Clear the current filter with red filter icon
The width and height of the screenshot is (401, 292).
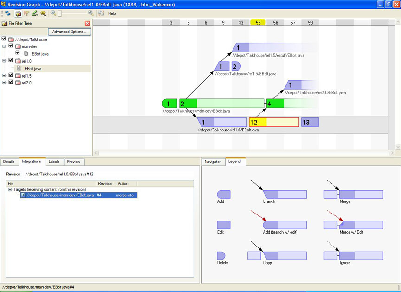pos(26,13)
